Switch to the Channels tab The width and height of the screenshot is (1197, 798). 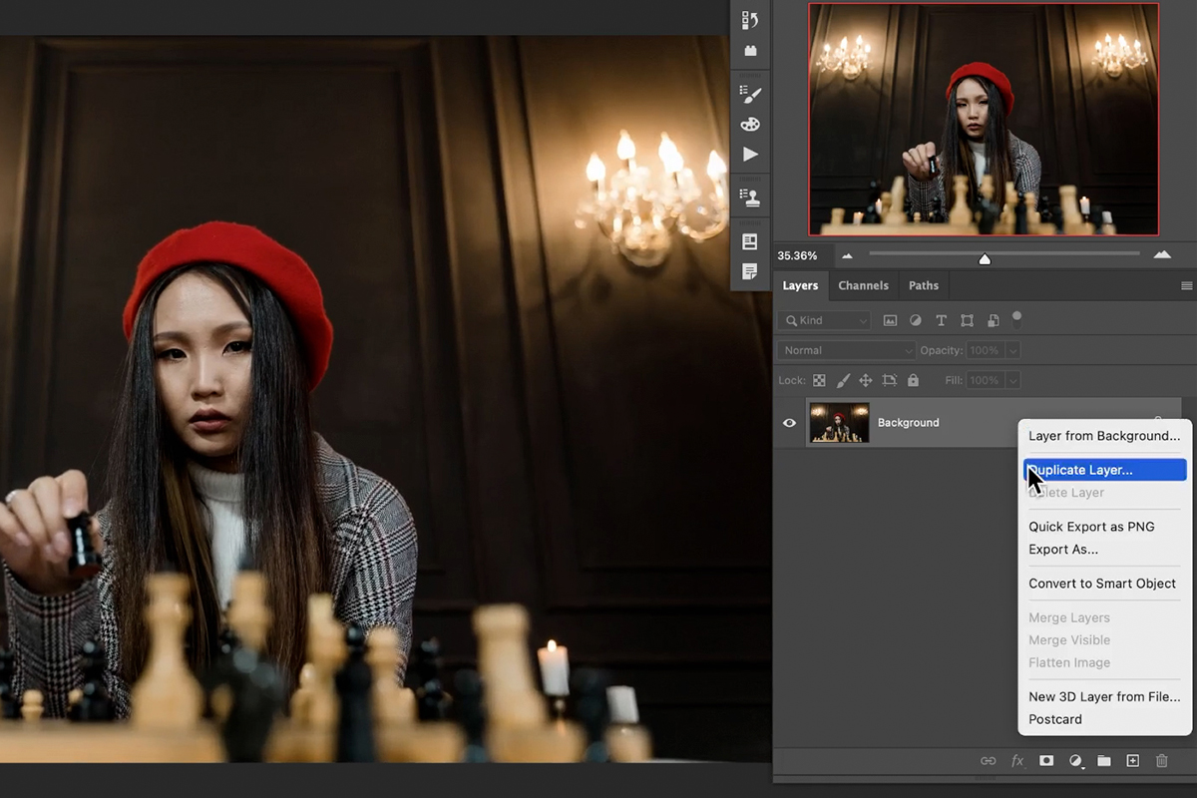pyautogui.click(x=863, y=286)
